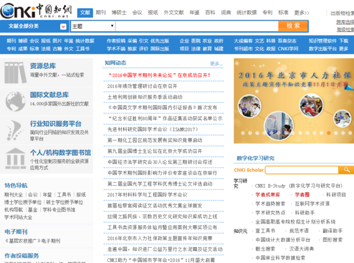Image resolution: width=354 pixels, height=263 pixels.
Task: Switch to the 百科 tab
Action: [210, 12]
